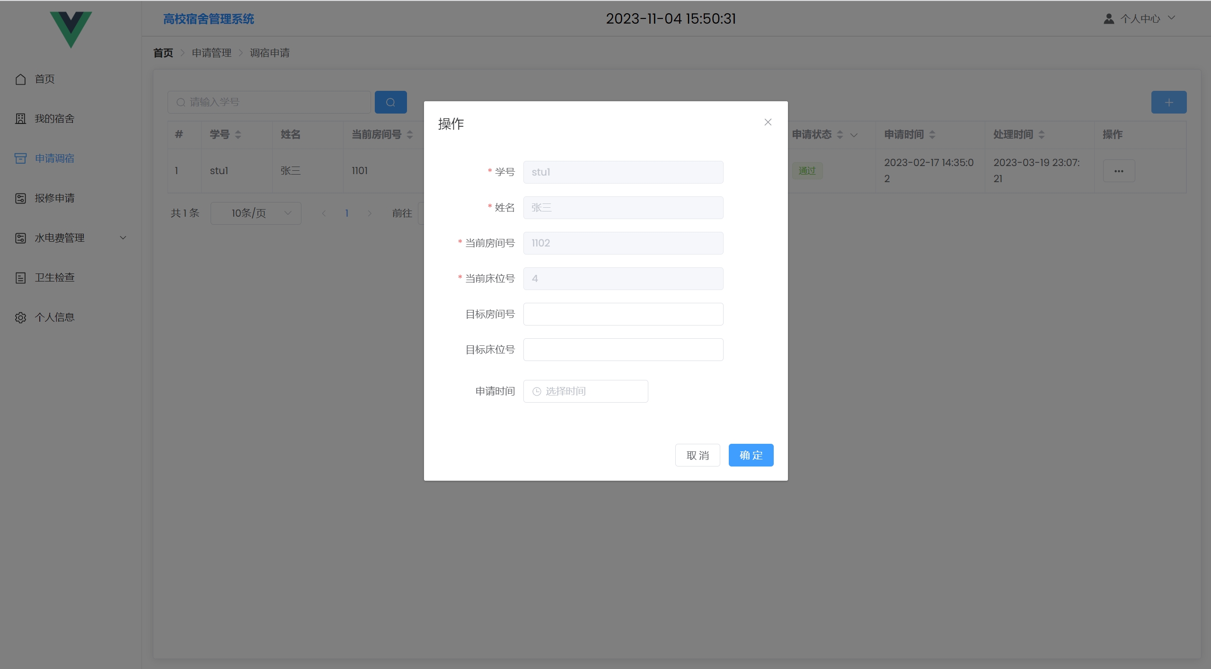The image size is (1211, 669).
Task: Open the application status filter chevron
Action: pos(854,135)
